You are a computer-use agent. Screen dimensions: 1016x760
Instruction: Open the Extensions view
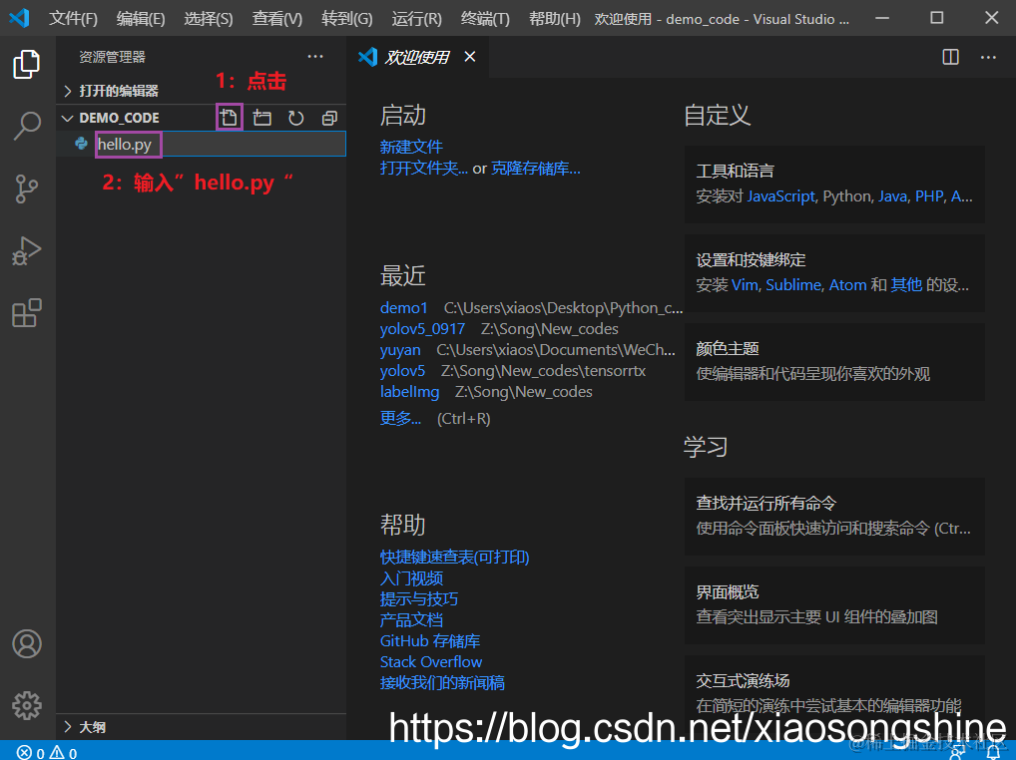[x=27, y=313]
